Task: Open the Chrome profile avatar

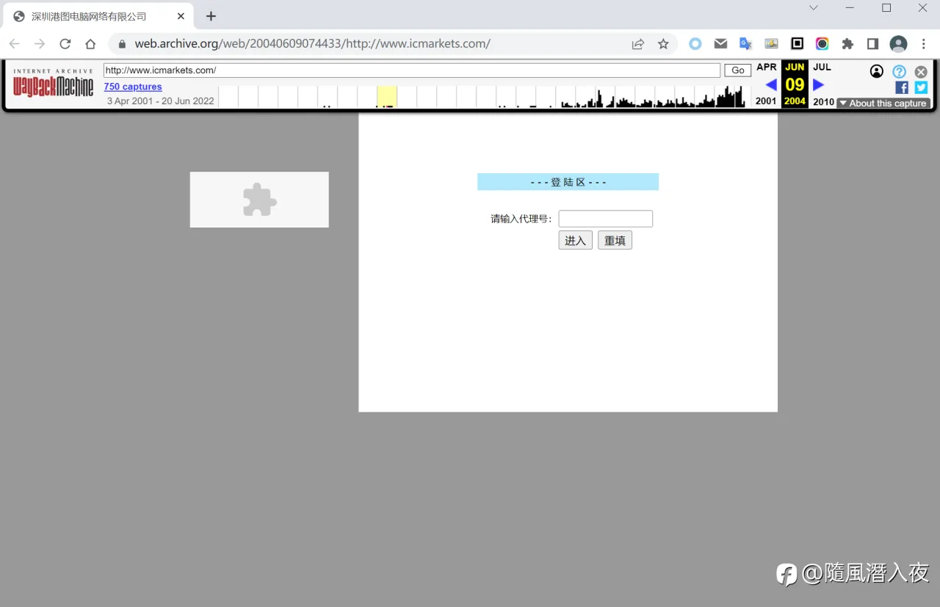Action: click(x=898, y=44)
